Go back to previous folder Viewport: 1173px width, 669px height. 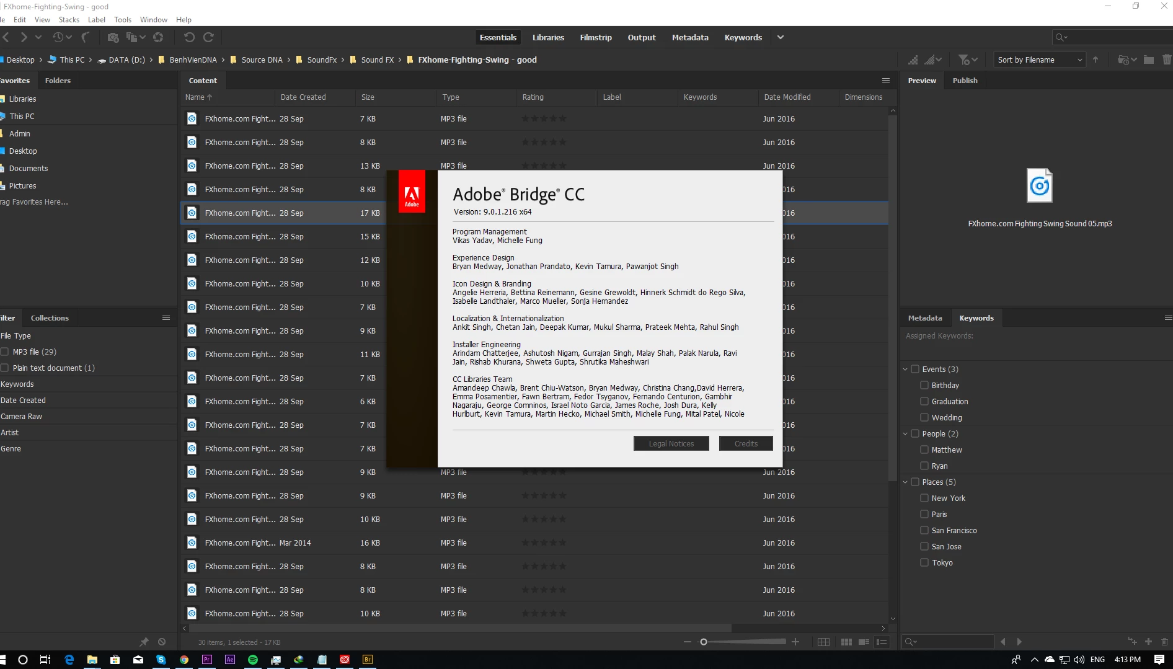6,37
